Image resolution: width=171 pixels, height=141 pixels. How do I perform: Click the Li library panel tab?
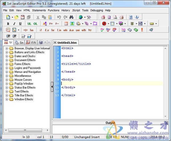tap(8, 42)
